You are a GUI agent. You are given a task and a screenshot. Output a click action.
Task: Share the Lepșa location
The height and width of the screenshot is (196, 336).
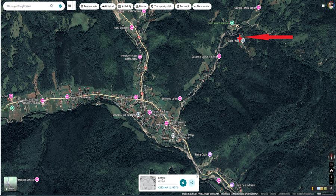click(x=192, y=183)
